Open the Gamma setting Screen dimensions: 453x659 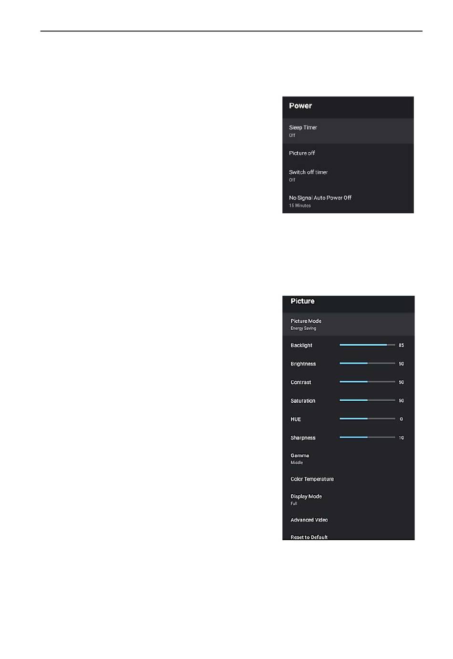[x=348, y=459]
